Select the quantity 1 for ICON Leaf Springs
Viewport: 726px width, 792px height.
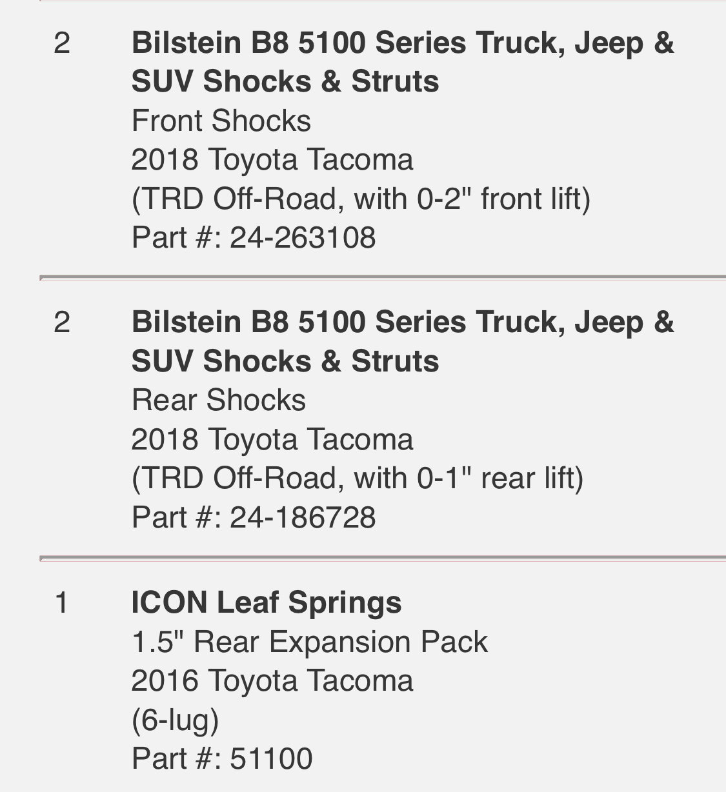pyautogui.click(x=62, y=603)
